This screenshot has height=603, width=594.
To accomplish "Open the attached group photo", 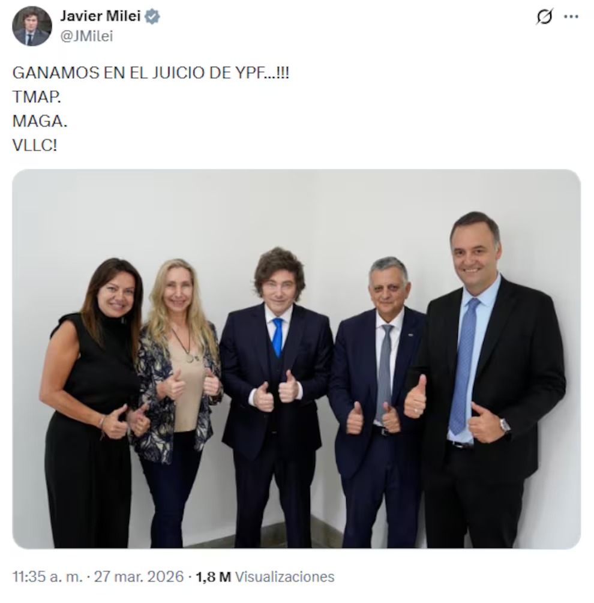I will click(x=296, y=358).
